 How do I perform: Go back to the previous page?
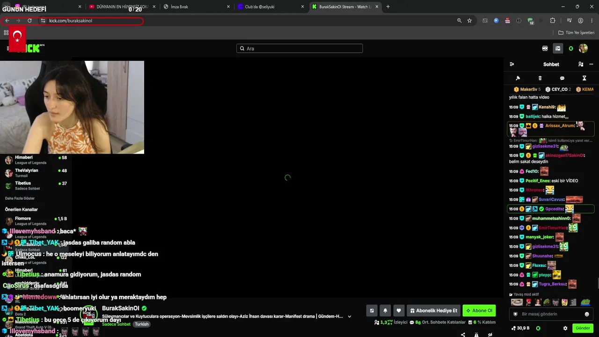click(x=7, y=21)
